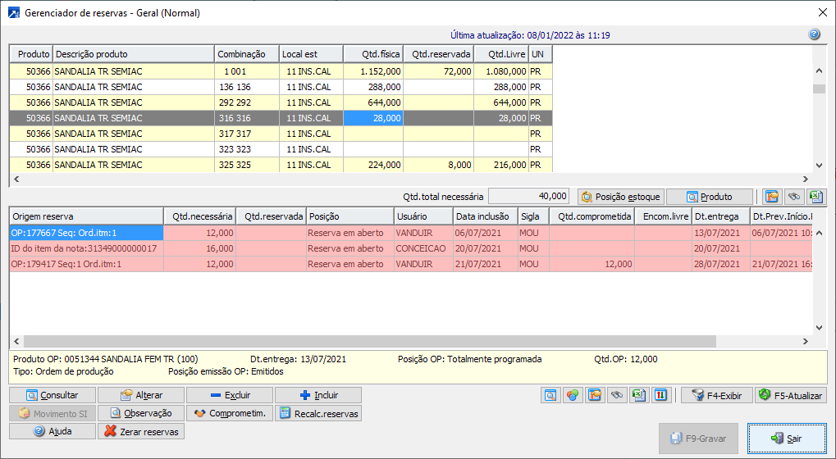
Task: Select the reservation row OP:179417
Action: [82, 264]
